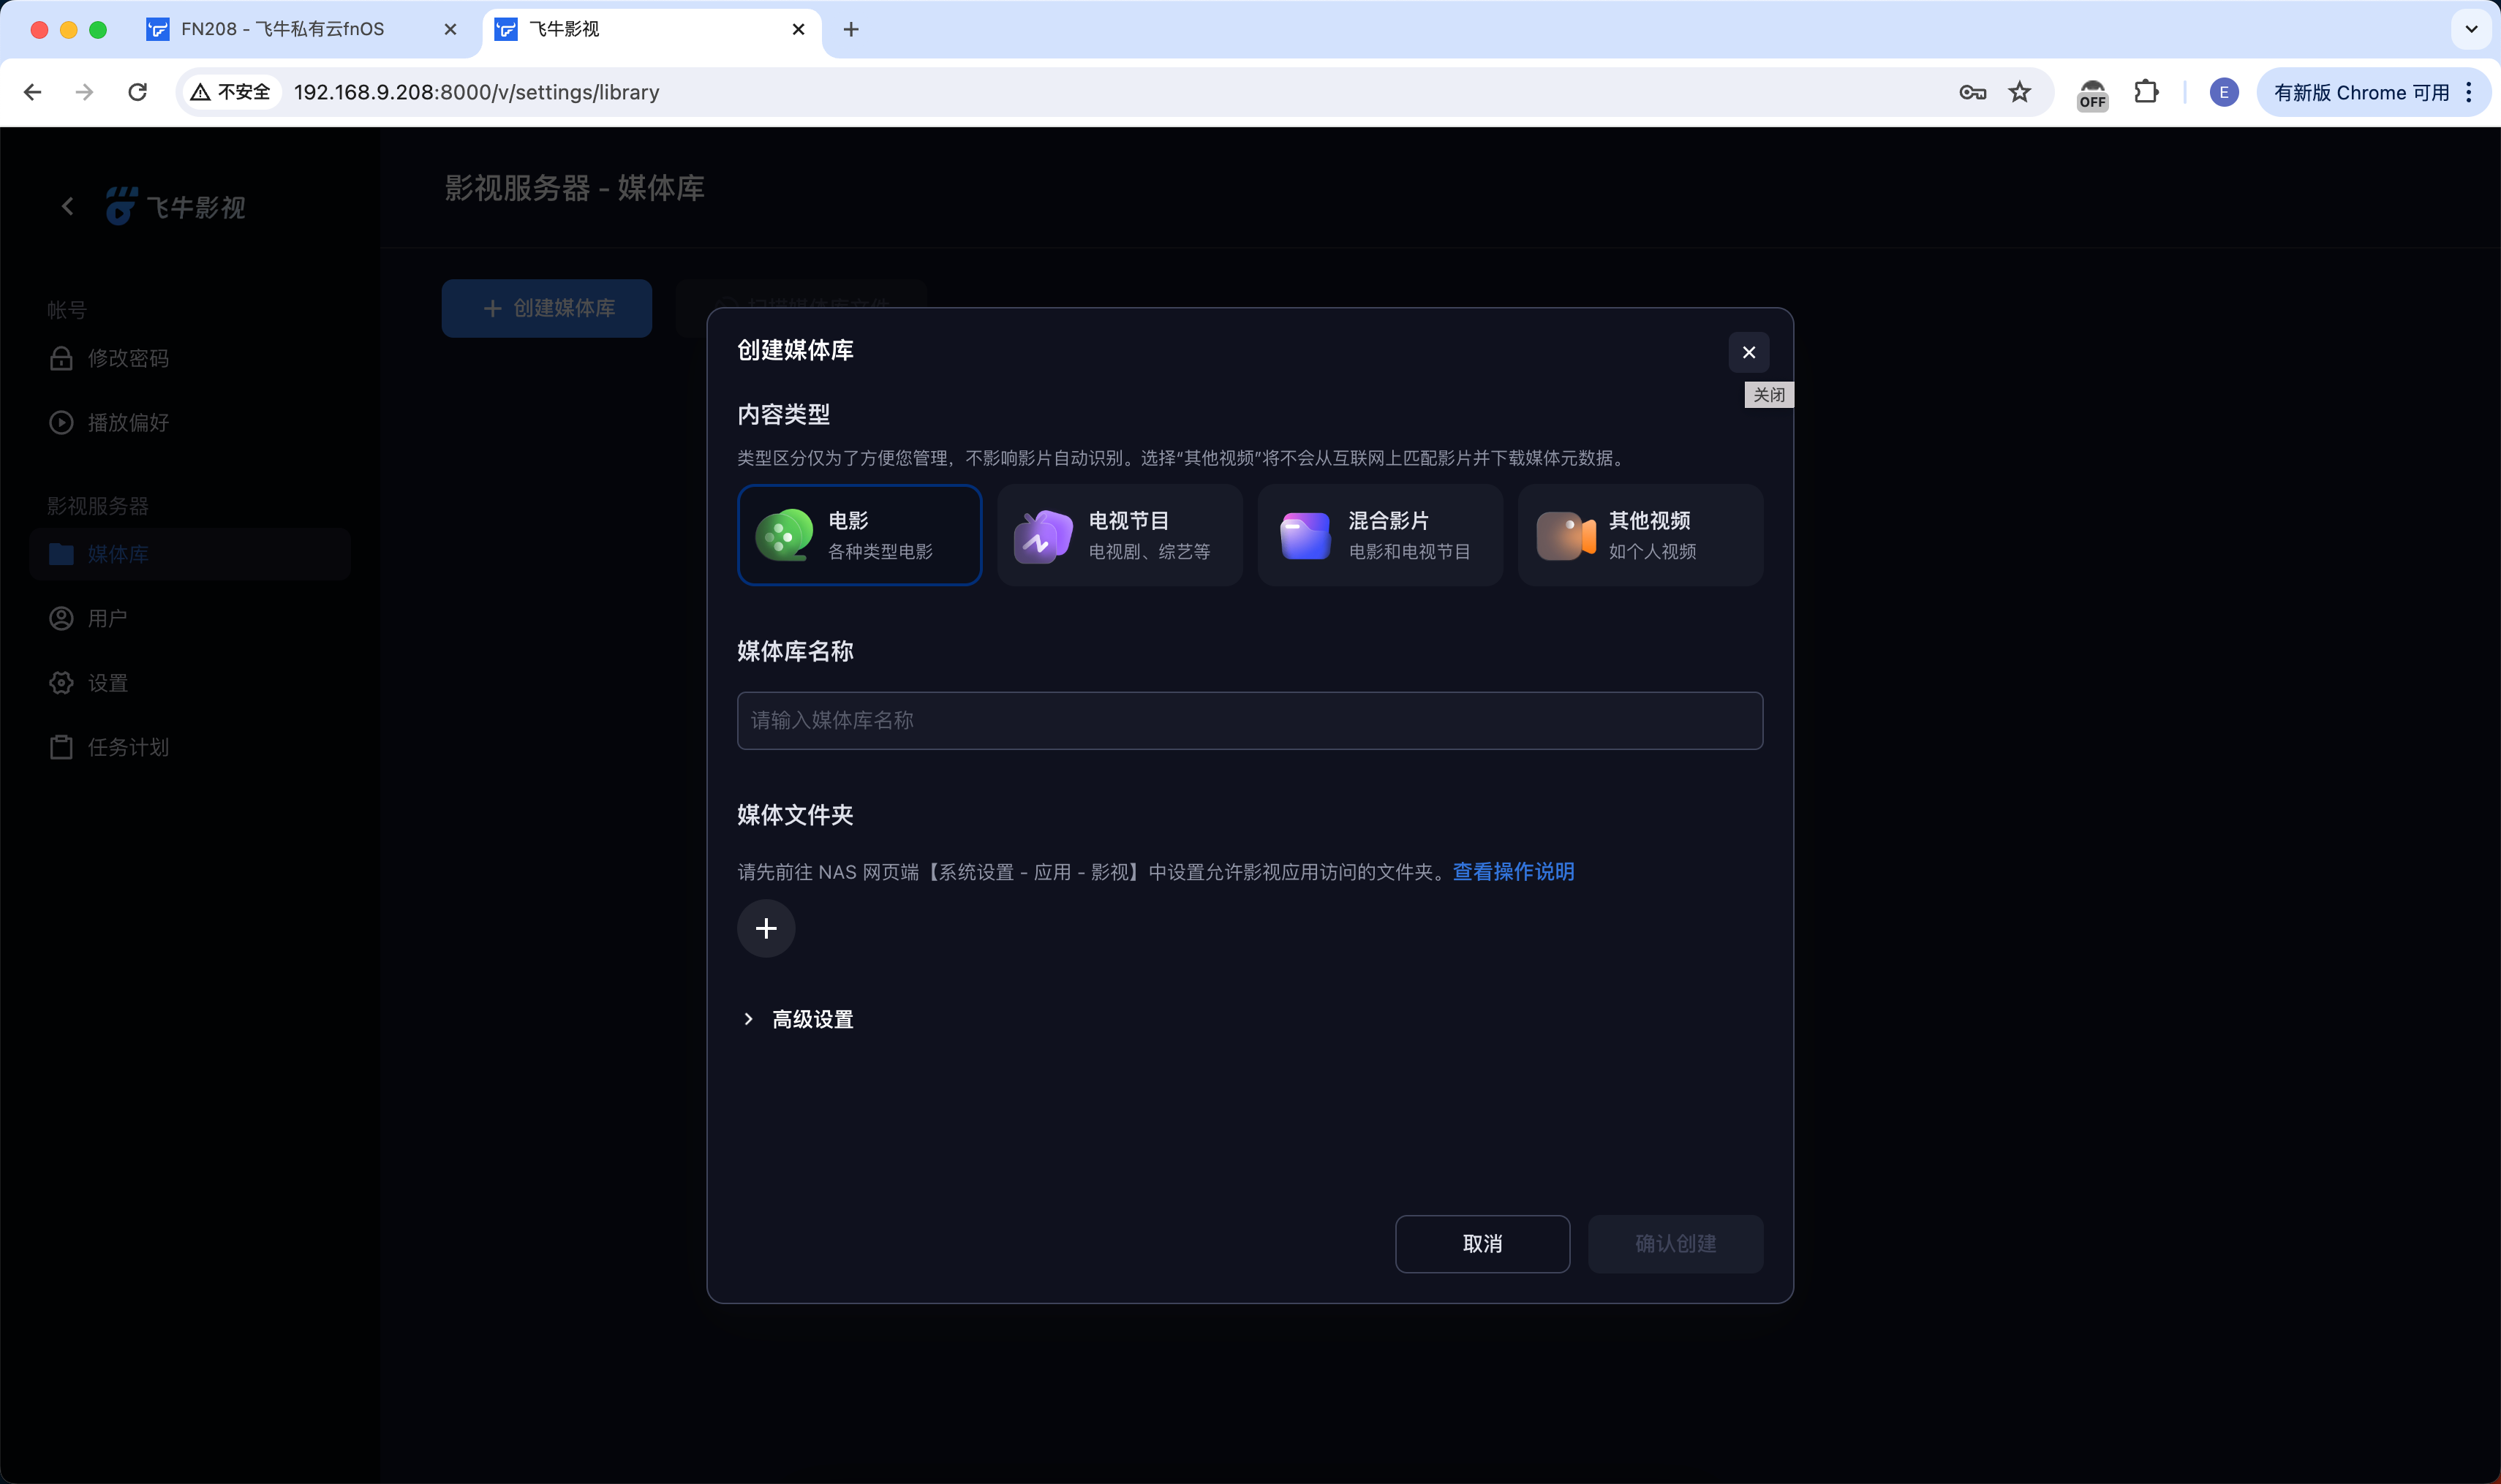The height and width of the screenshot is (1484, 2501).
Task: Open the tab search dropdown arrow
Action: pyautogui.click(x=2470, y=29)
